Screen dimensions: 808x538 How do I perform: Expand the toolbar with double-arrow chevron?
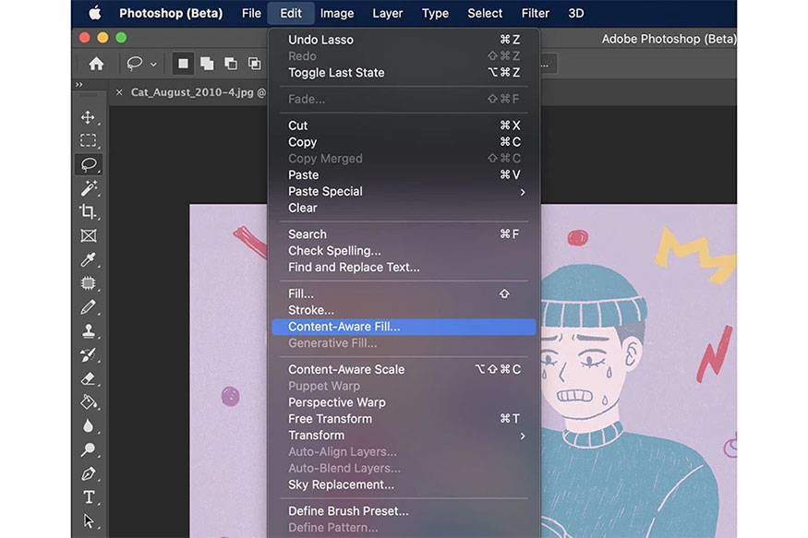point(78,84)
